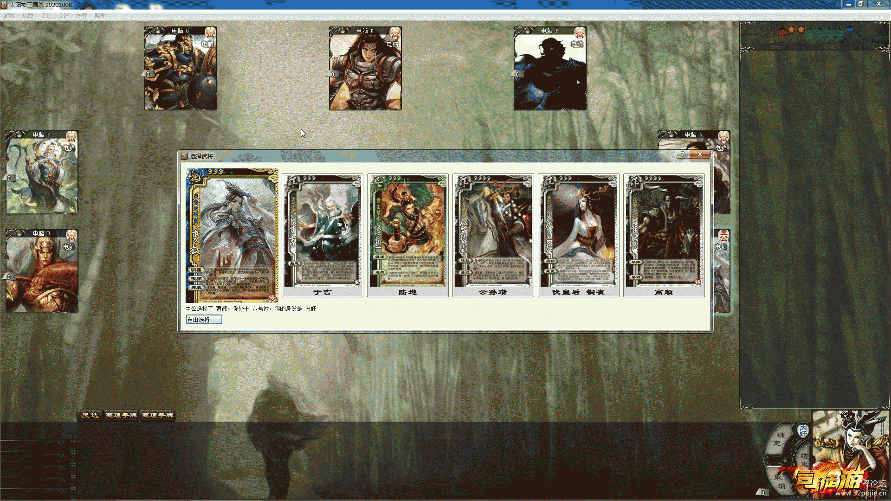The width and height of the screenshot is (891, 501).
Task: Click the 选择武将 dialog title icon
Action: [x=184, y=156]
